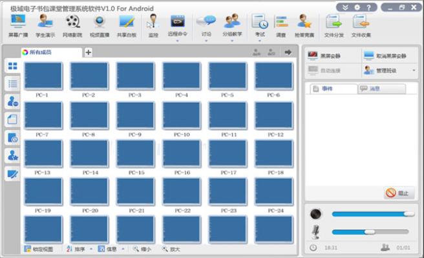Click the sidebar document-with-clock icon
Image resolution: width=424 pixels, height=258 pixels.
(12, 138)
